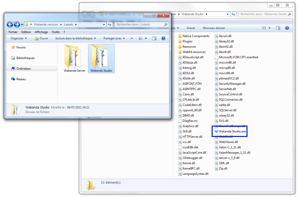Expand address bar history in Latests window

(104, 24)
